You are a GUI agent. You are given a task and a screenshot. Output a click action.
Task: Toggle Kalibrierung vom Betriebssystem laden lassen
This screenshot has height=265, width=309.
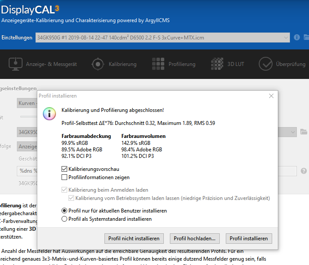coord(71,198)
